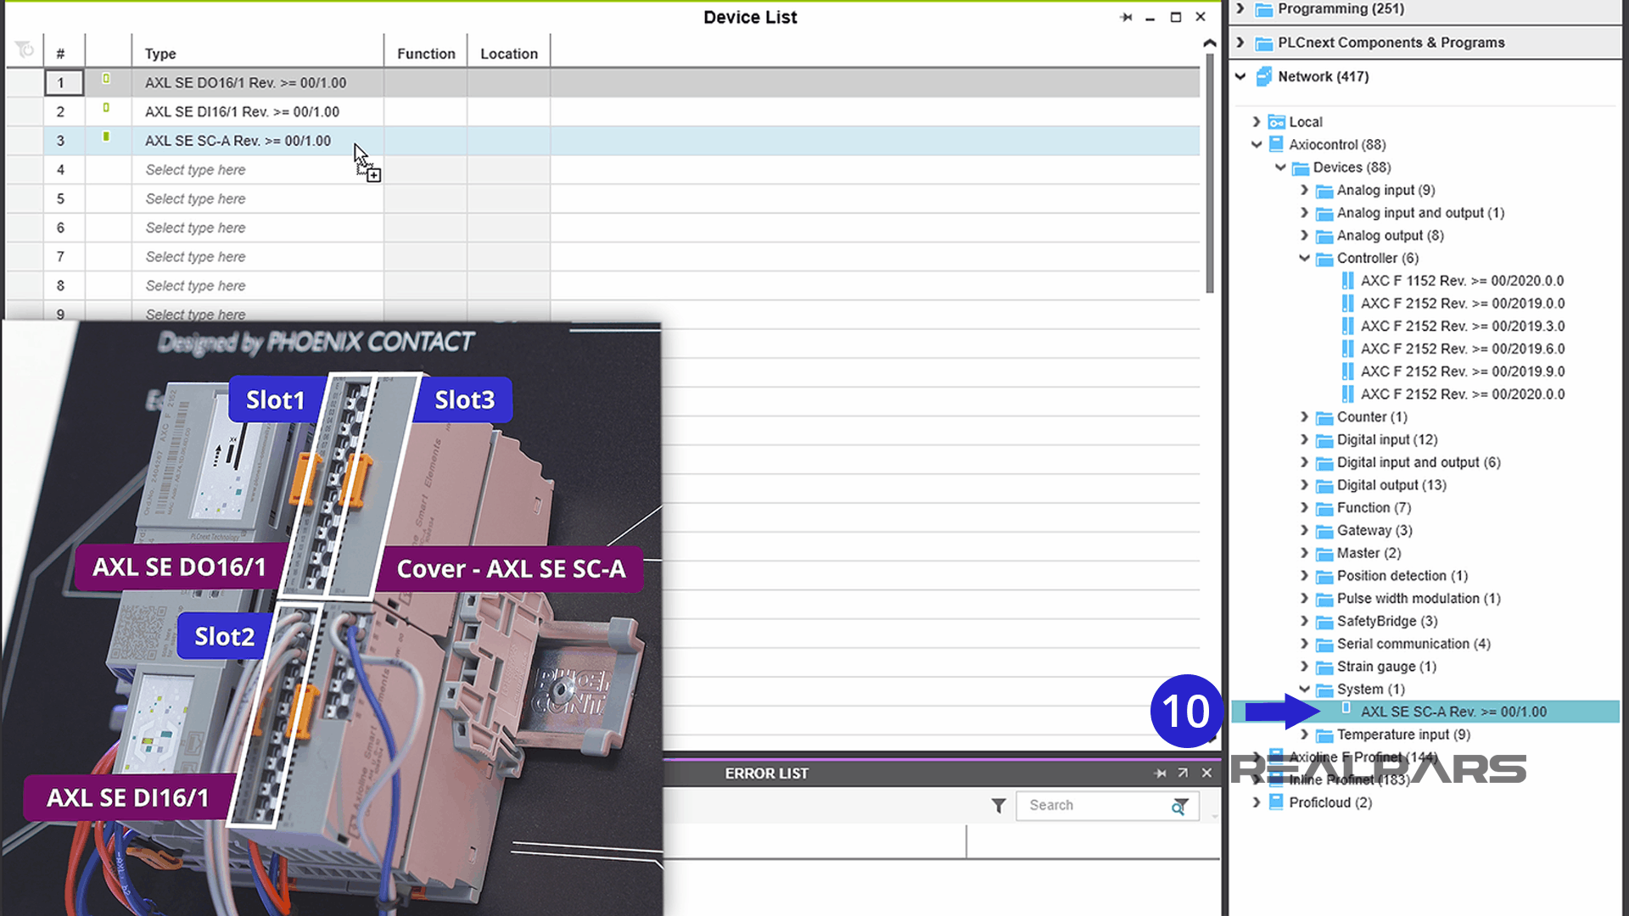Pin the Error List panel
The height and width of the screenshot is (916, 1629).
pyautogui.click(x=1160, y=773)
